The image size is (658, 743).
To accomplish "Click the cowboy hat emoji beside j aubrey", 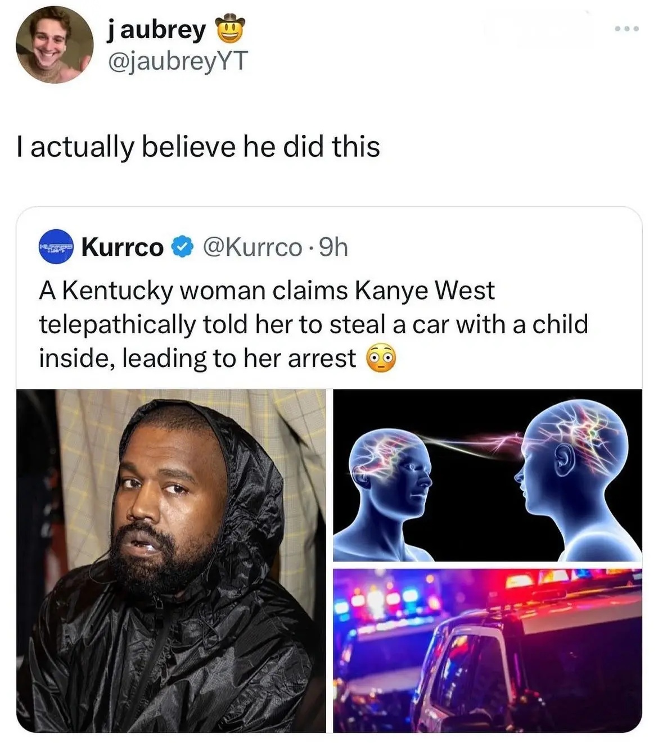I will tap(229, 30).
